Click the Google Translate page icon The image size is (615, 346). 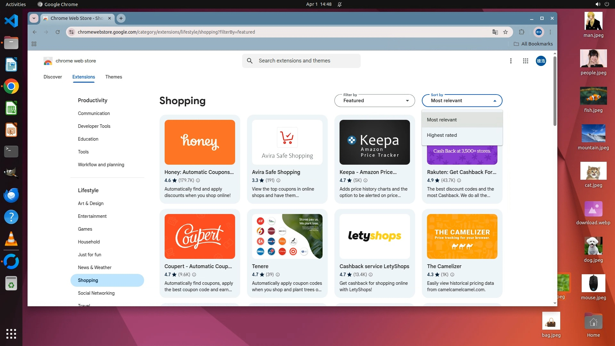[x=495, y=32]
